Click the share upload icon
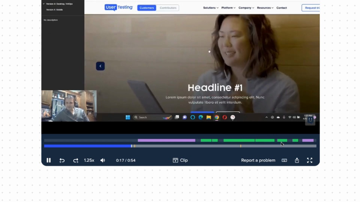Image resolution: width=360 pixels, height=202 pixels. pos(297,160)
